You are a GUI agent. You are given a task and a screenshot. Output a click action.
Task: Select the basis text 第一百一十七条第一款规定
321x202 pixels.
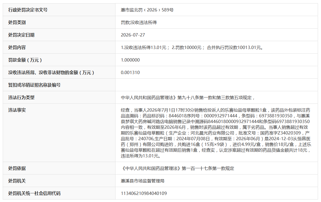[208, 169]
